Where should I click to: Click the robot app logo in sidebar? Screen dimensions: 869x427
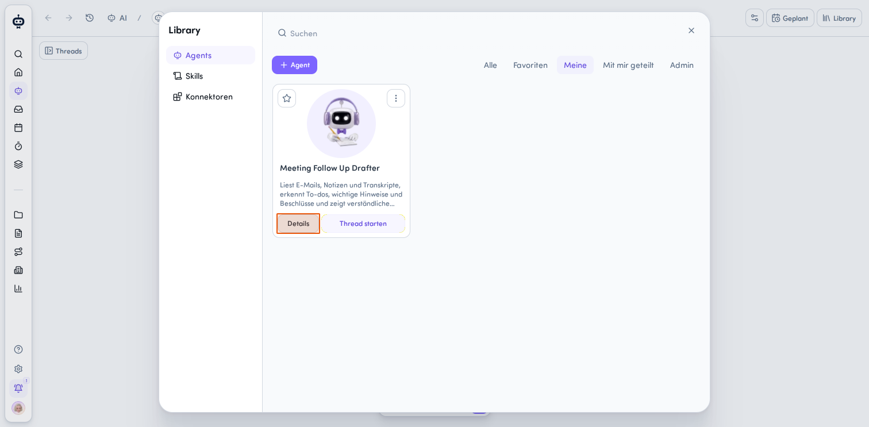[x=18, y=22]
